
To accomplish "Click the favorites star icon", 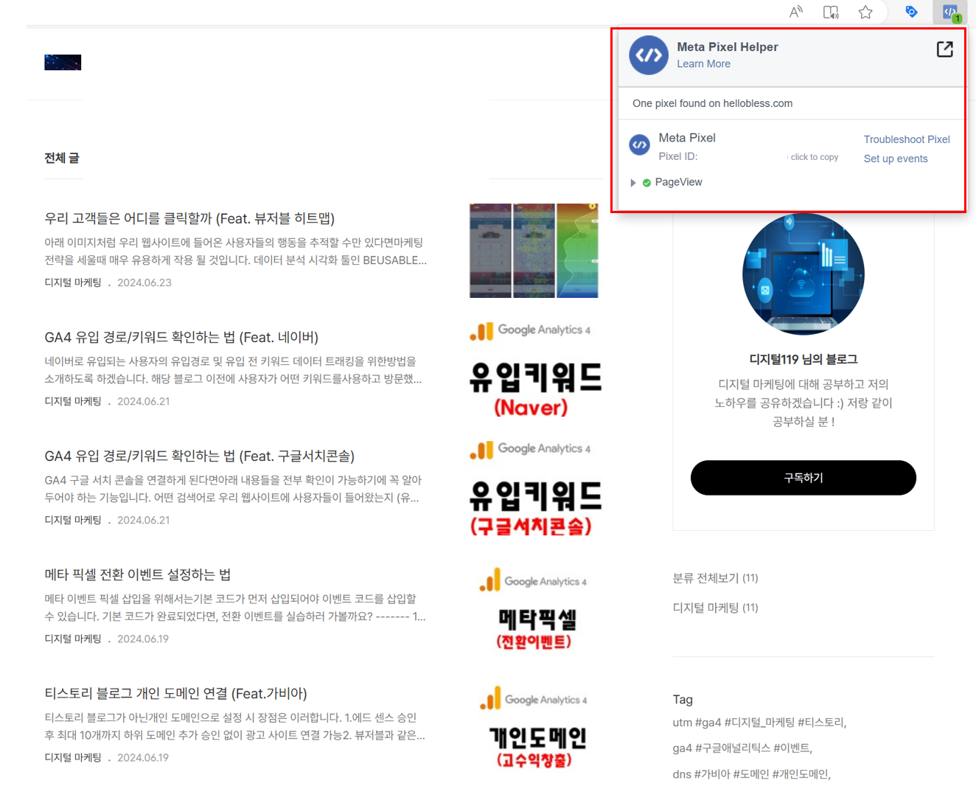I will coord(865,12).
